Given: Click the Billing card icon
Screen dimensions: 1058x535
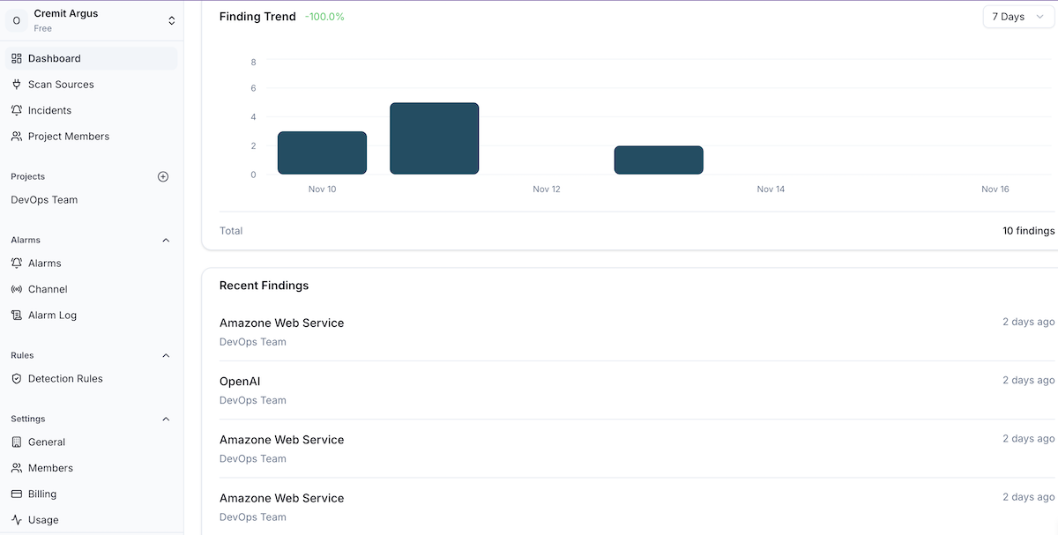Looking at the screenshot, I should click(x=17, y=494).
